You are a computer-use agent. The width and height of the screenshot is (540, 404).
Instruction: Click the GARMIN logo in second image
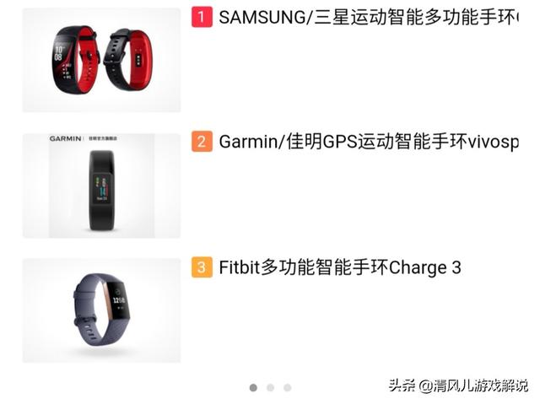[65, 138]
